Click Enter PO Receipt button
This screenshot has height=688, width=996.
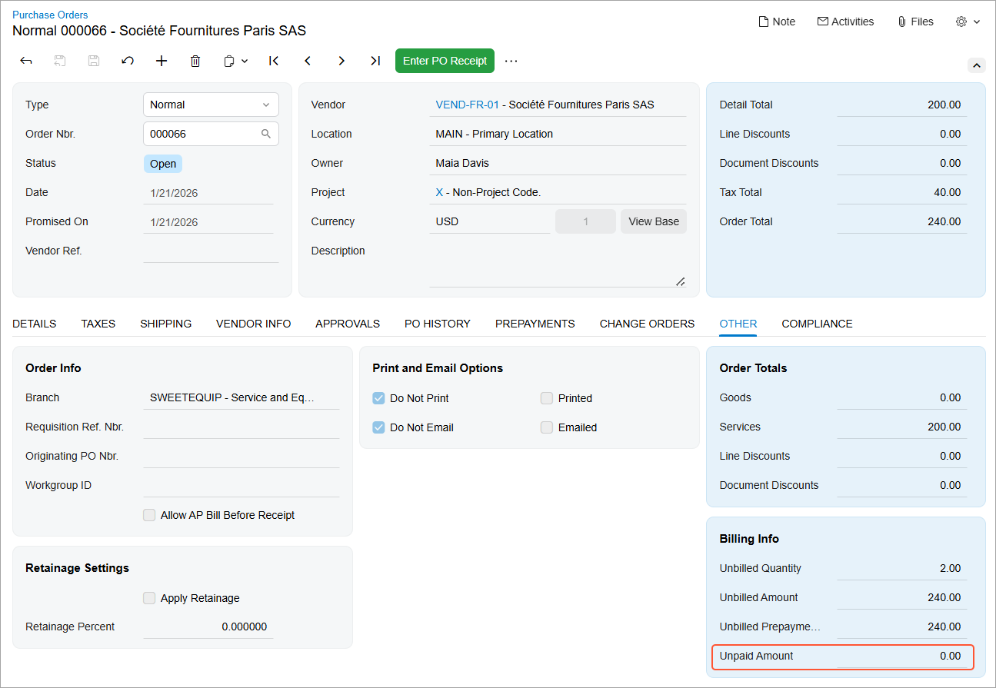click(x=445, y=61)
